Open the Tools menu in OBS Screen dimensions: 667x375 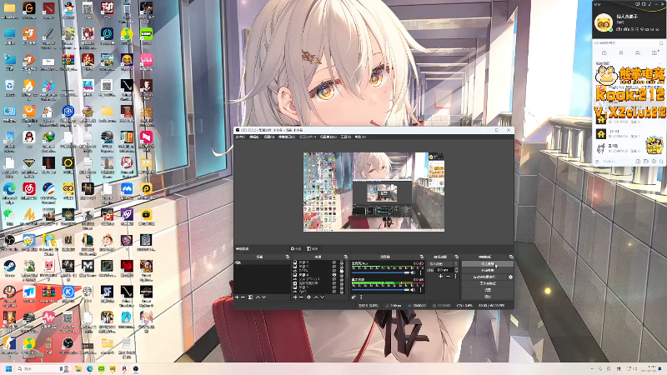(x=346, y=137)
